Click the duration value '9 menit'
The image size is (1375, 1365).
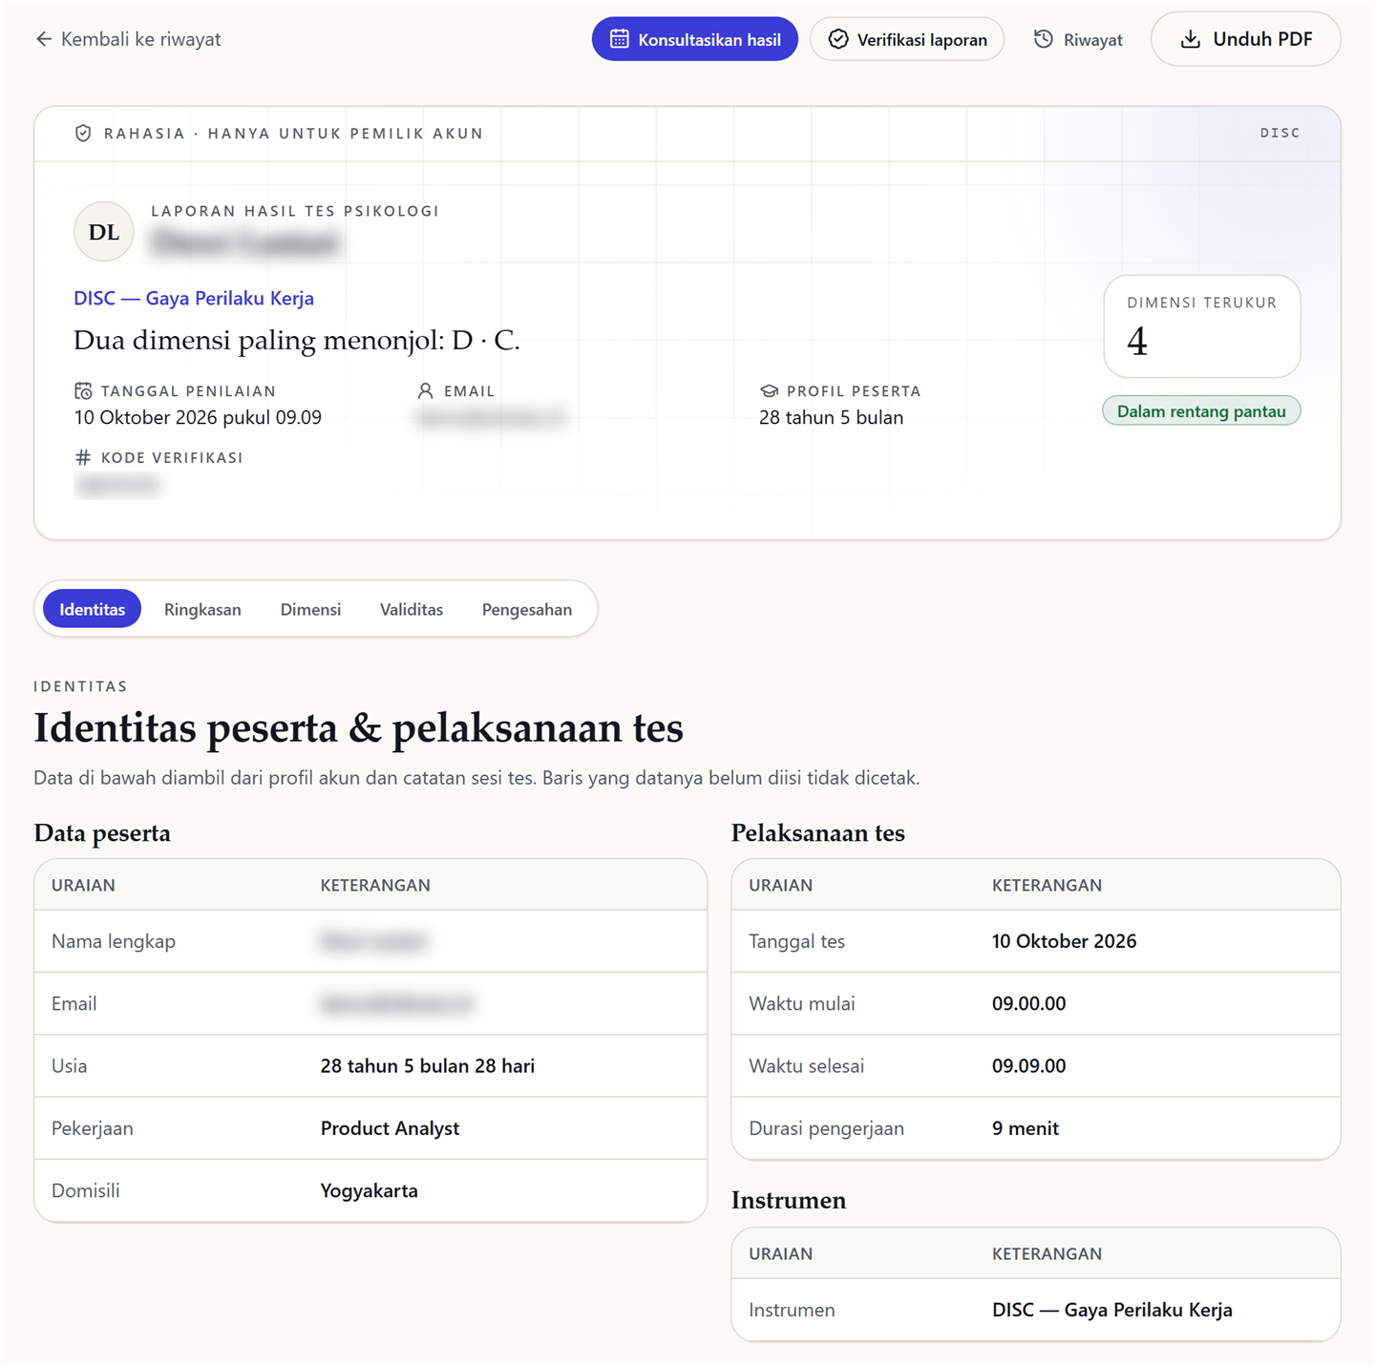1026,1128
